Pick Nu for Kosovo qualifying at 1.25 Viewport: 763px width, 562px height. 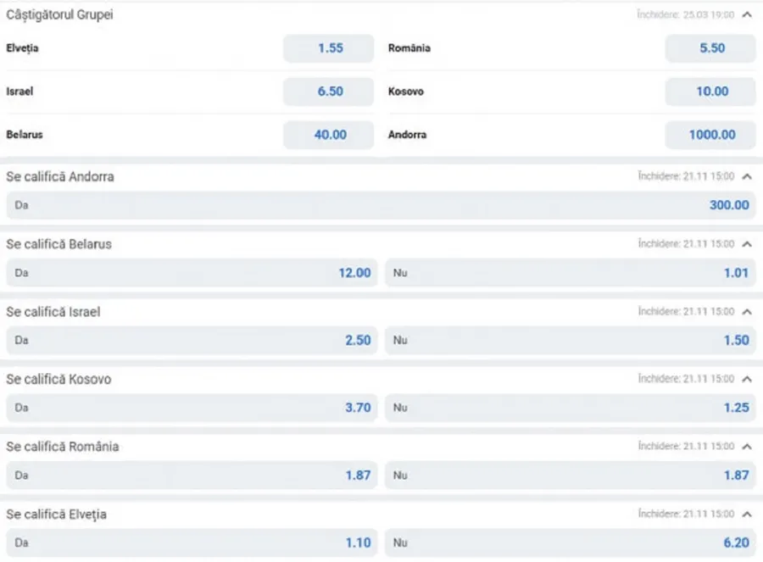coord(570,408)
